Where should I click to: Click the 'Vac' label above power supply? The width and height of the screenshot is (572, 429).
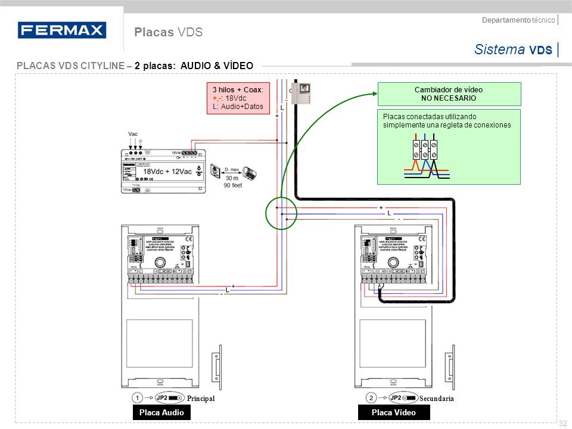click(x=133, y=134)
